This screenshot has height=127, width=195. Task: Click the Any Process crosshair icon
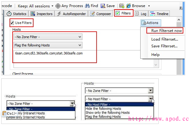[58, 6]
